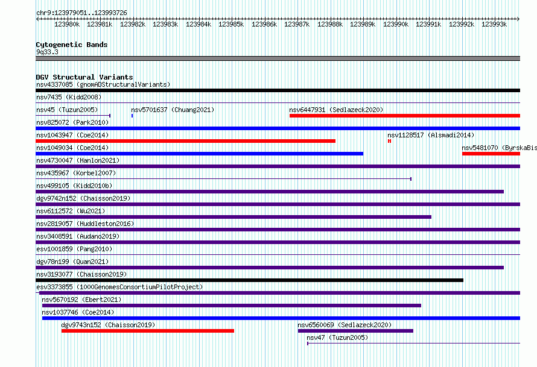This screenshot has height=367, width=537.
Task: Open nsv6560069 (Sedlazeck2020) label
Action: click(x=345, y=325)
